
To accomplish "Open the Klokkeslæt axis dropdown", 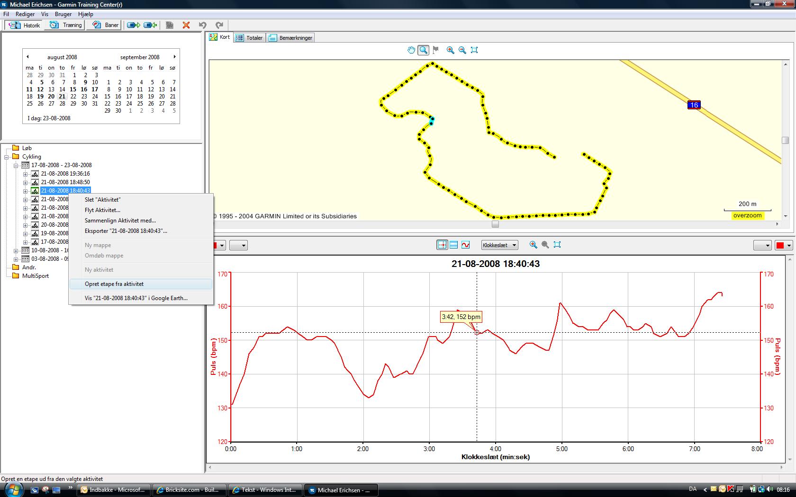I will click(499, 245).
